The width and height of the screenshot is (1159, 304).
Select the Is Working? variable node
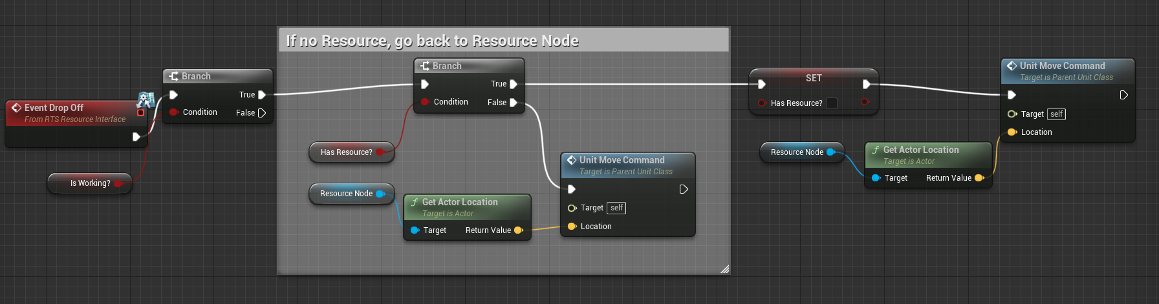tap(90, 183)
